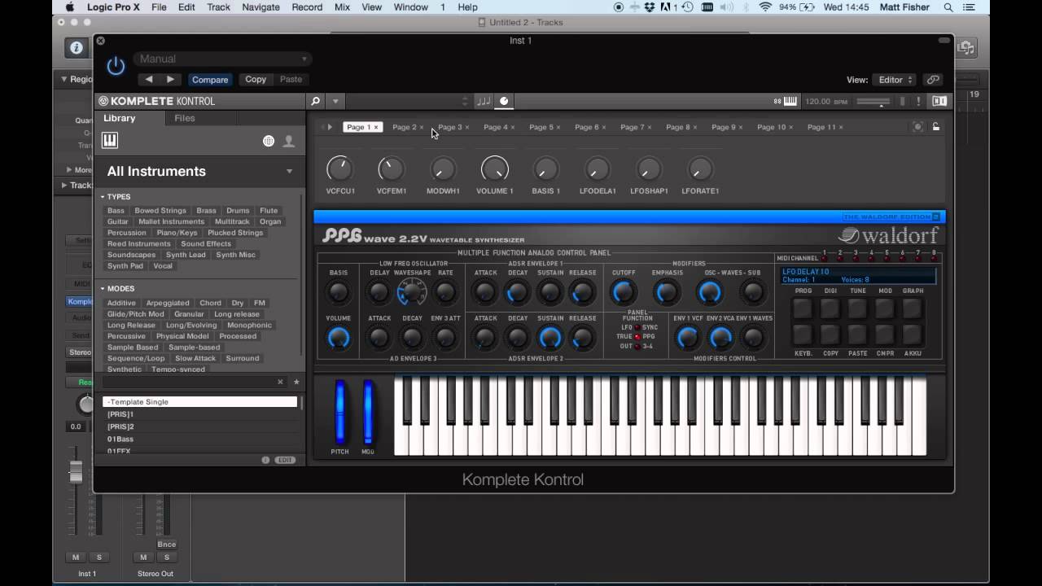Click the Komplete Kontrol search magnifier icon
Viewport: 1042px width, 586px height.
[316, 101]
